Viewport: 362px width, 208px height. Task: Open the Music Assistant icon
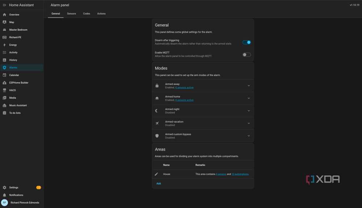[x=4, y=106]
